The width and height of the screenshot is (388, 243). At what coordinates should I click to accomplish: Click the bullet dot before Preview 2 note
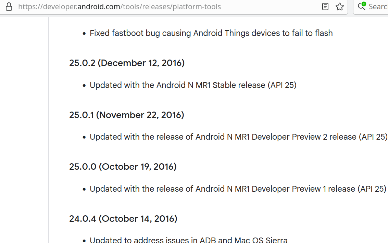pyautogui.click(x=84, y=137)
